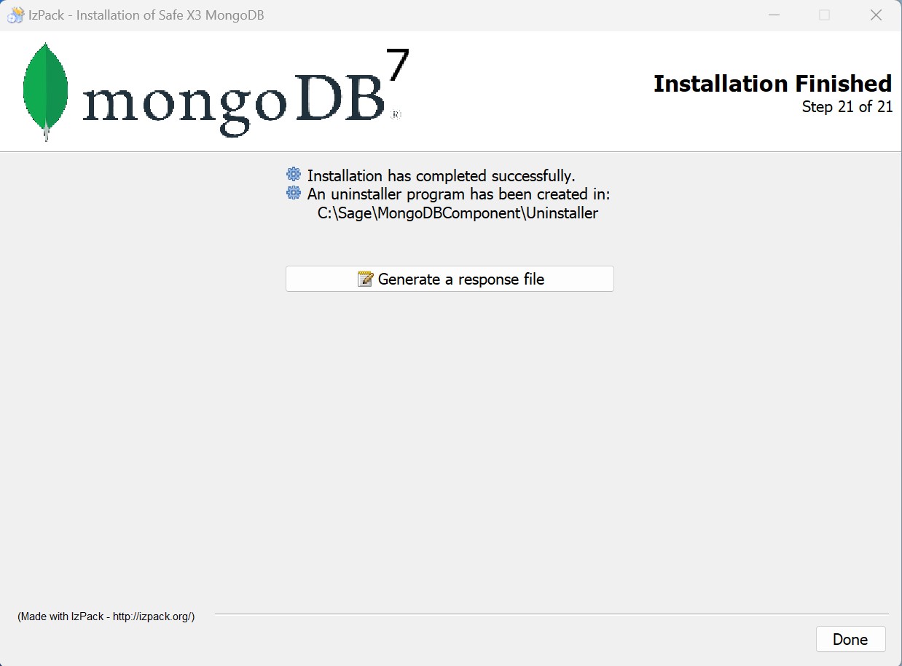Image resolution: width=902 pixels, height=666 pixels.
Task: Click the greyed-out maximize window button
Action: 824,15
